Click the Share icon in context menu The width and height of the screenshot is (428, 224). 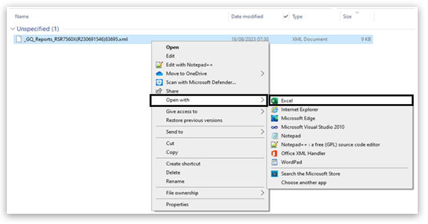tap(159, 91)
